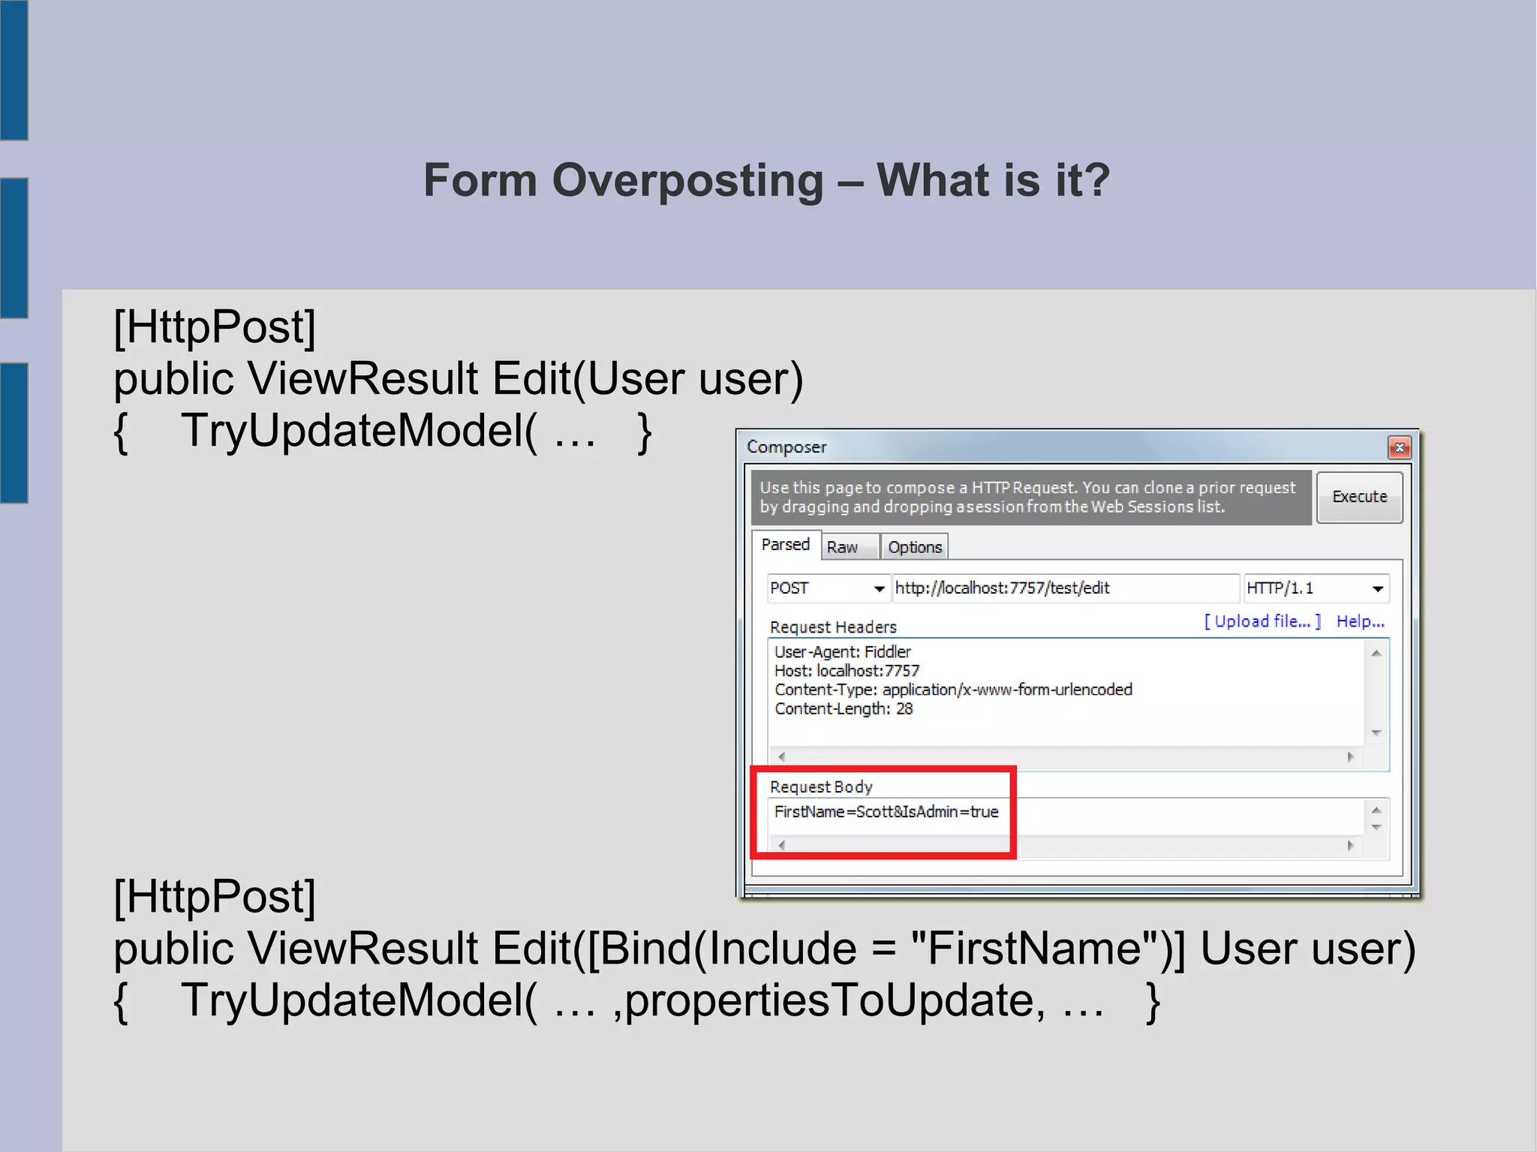1537x1152 pixels.
Task: Click Request Body scroll left arrow
Action: click(781, 846)
